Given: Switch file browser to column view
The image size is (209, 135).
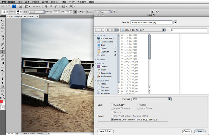Looking at the screenshot, I should click(x=117, y=30).
